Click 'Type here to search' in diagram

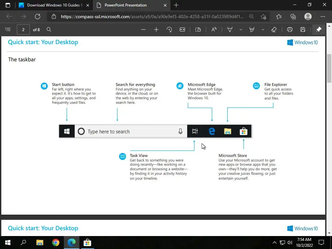(109, 132)
